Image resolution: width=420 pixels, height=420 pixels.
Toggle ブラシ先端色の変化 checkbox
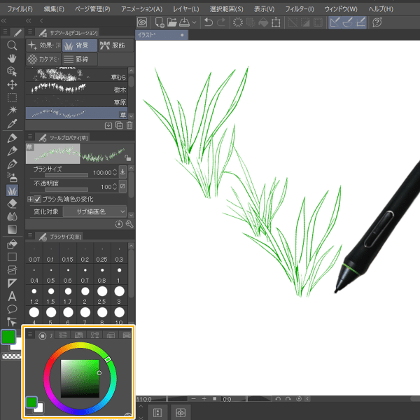[x=38, y=199]
